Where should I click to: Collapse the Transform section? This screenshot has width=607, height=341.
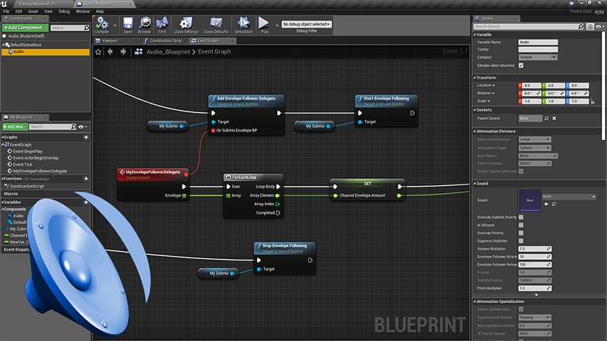click(474, 78)
